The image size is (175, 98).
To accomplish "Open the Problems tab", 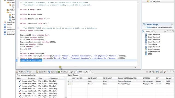I will coord(21,72).
